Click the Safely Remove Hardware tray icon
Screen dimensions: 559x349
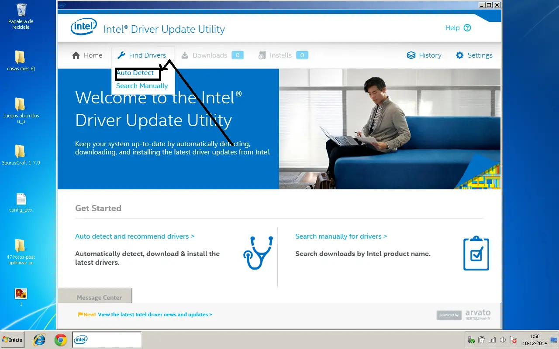tap(471, 340)
